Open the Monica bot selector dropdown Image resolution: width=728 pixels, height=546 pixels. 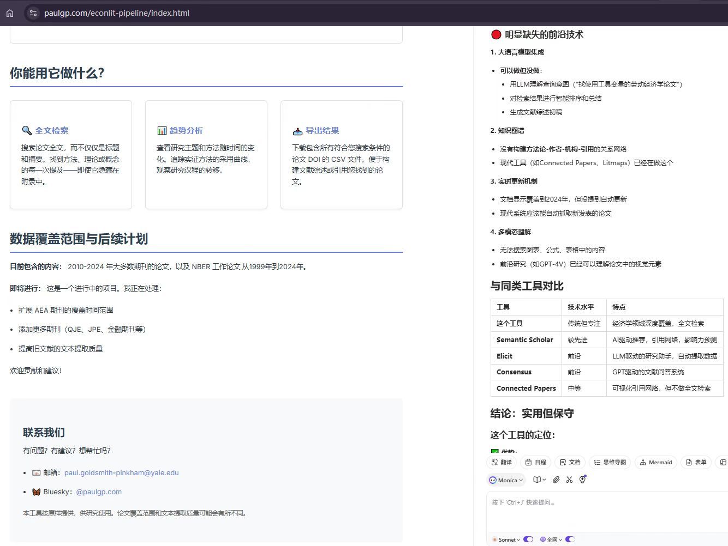[506, 480]
